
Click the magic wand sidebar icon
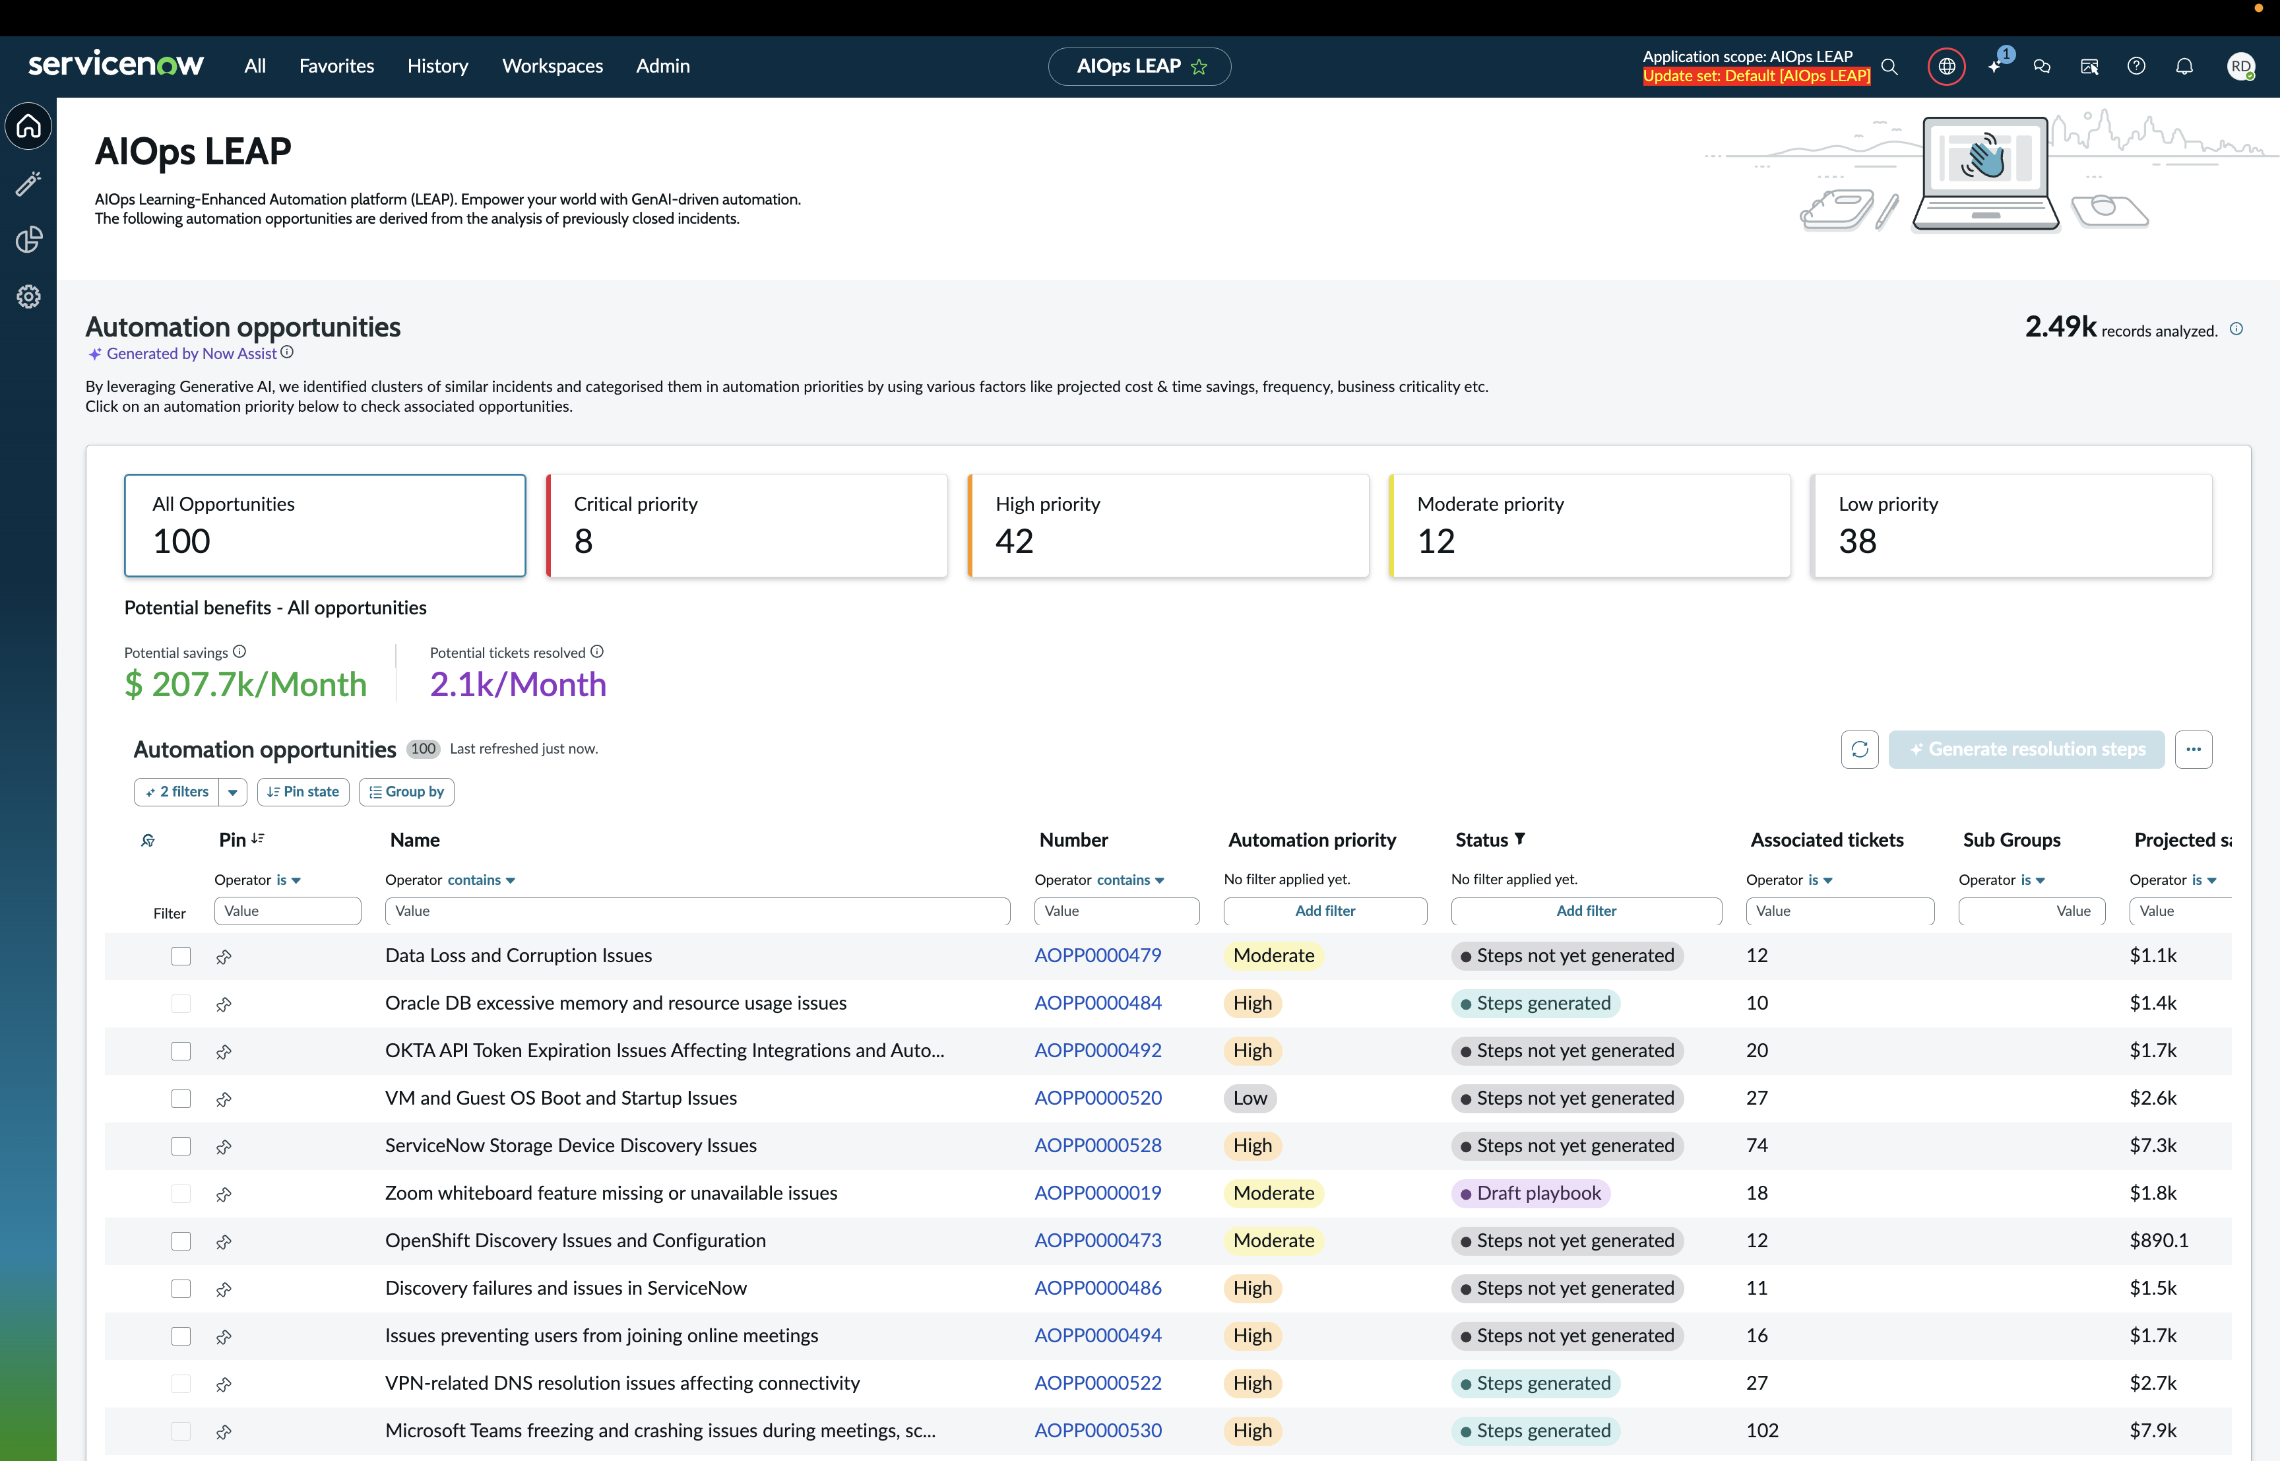(x=28, y=183)
